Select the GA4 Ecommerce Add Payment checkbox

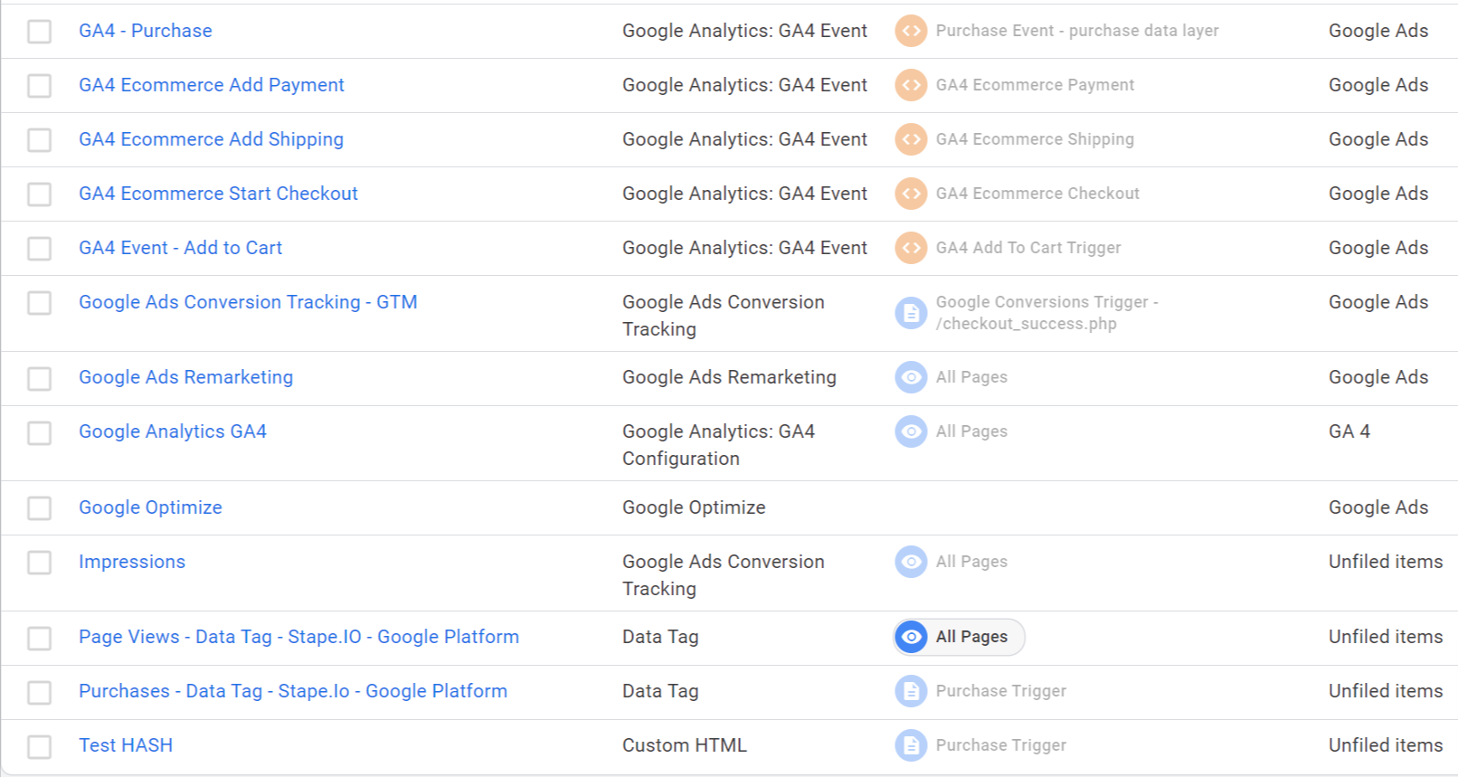click(39, 86)
